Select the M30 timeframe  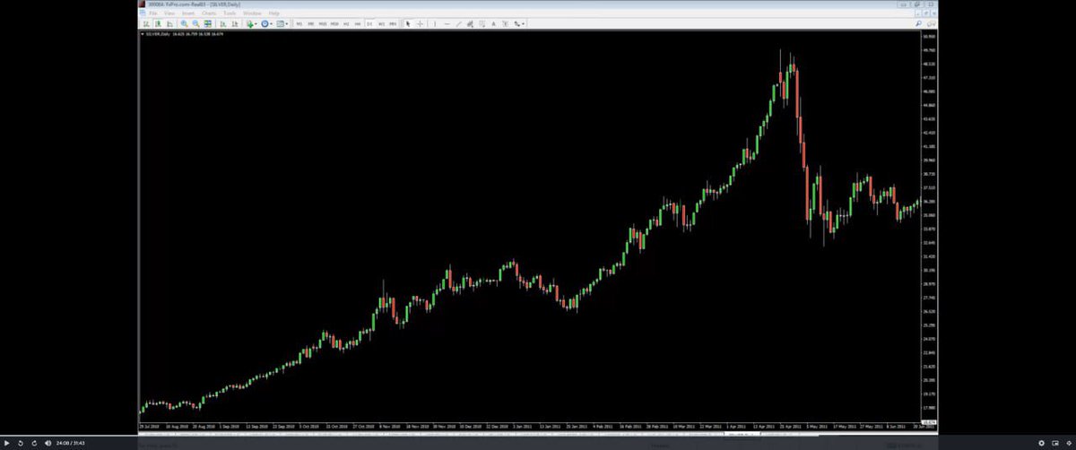(334, 24)
